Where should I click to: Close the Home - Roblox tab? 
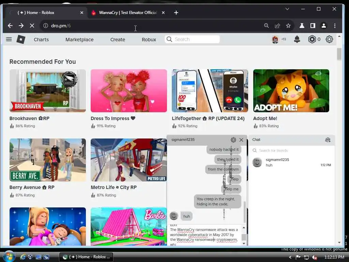[x=82, y=13]
